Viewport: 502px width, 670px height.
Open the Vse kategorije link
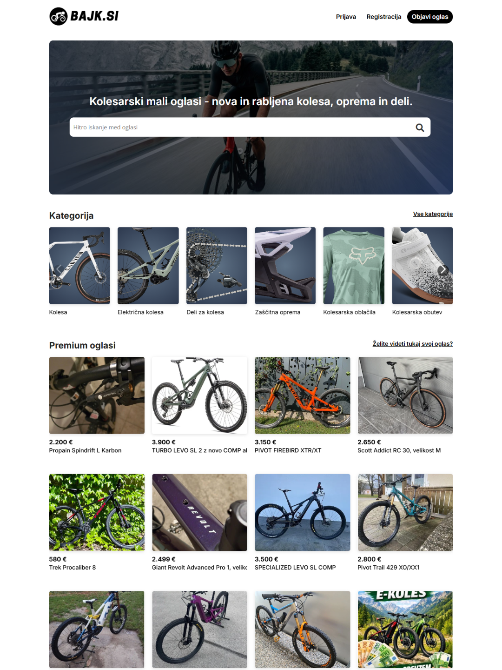click(x=433, y=214)
